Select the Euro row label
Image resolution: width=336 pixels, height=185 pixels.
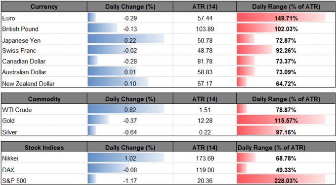click(x=7, y=18)
